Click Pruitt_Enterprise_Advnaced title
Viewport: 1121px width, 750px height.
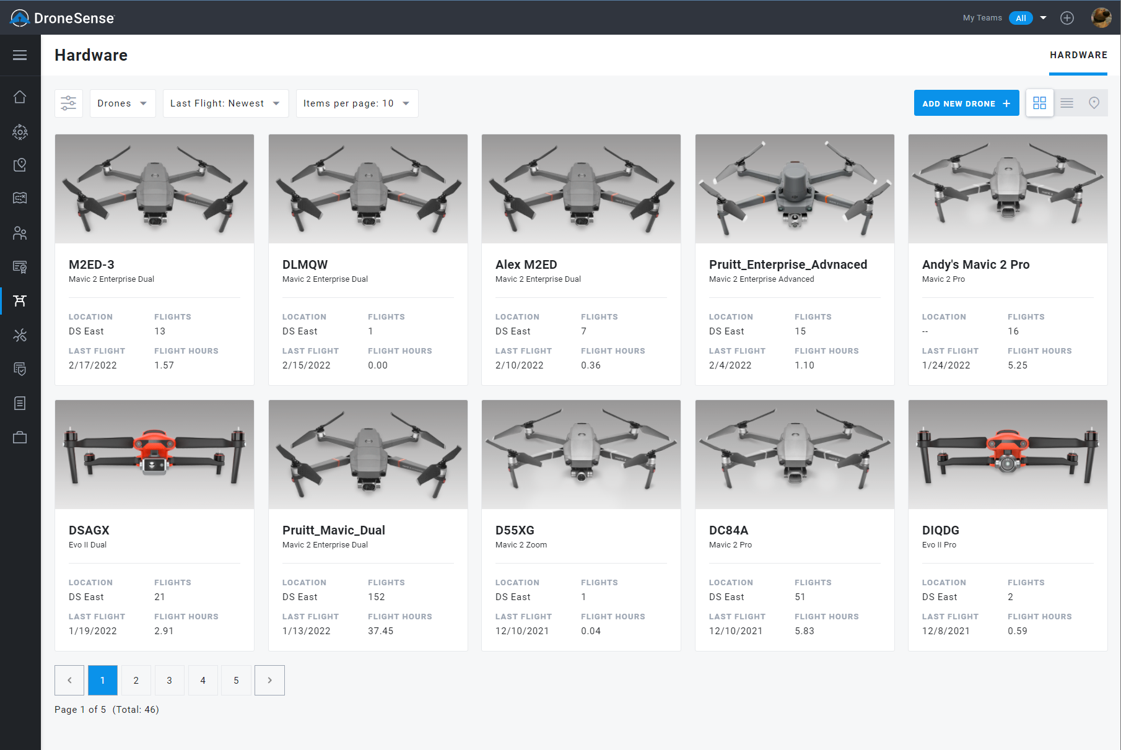(788, 264)
